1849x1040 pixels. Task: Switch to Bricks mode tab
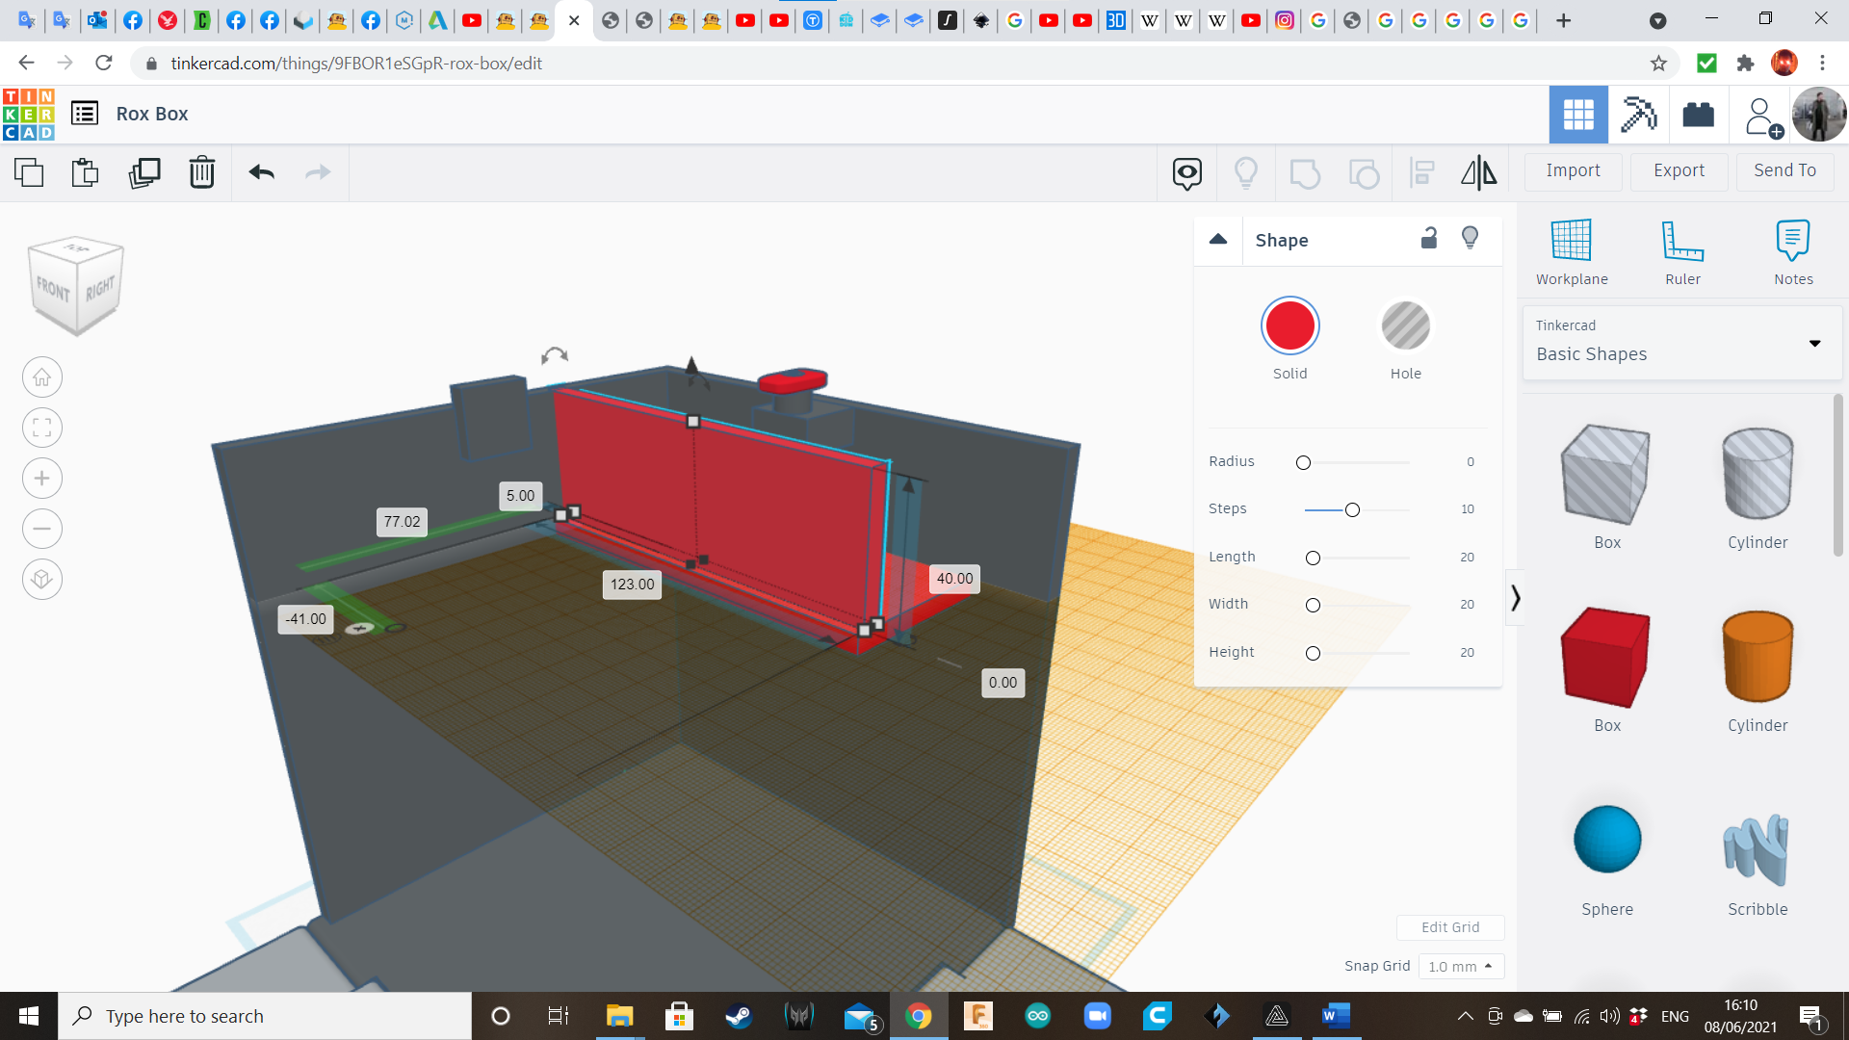point(1698,115)
